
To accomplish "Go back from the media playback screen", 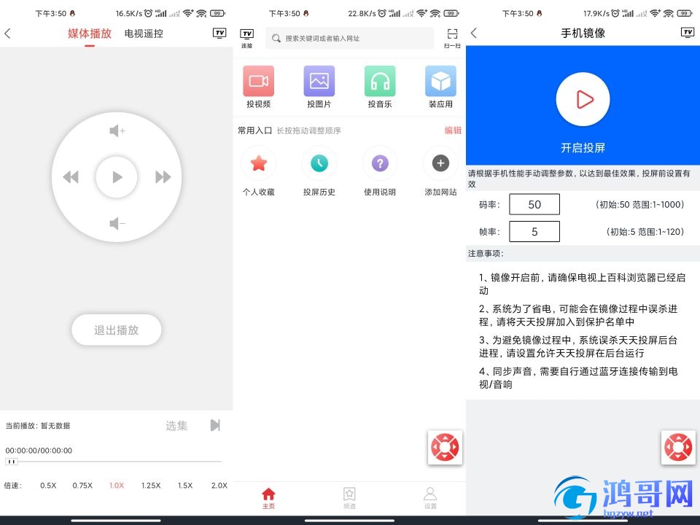I will pos(7,33).
